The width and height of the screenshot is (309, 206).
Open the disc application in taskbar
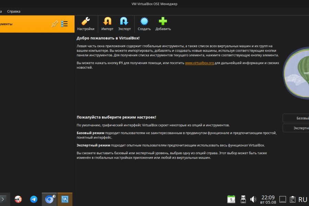click(x=18, y=199)
